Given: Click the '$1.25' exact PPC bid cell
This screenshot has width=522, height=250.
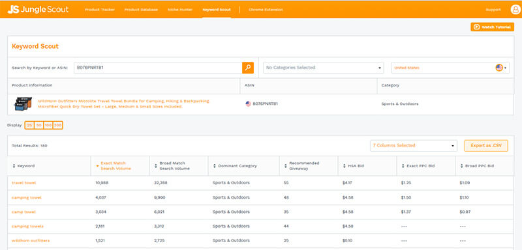Looking at the screenshot, I should coord(406,183).
